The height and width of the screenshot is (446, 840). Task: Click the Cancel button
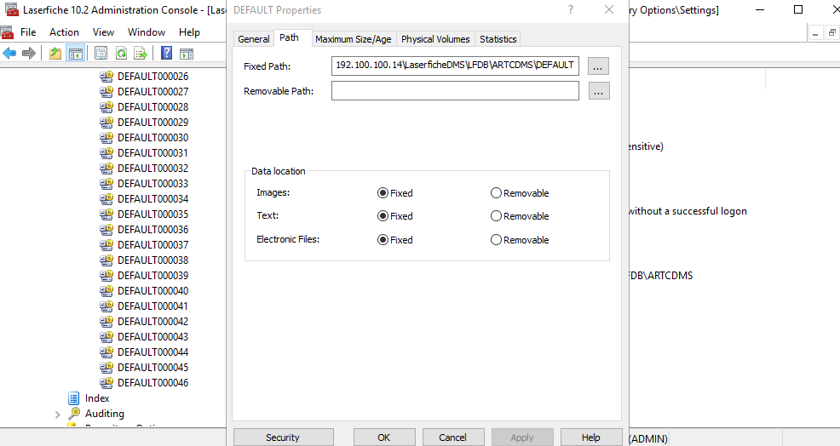tap(453, 437)
